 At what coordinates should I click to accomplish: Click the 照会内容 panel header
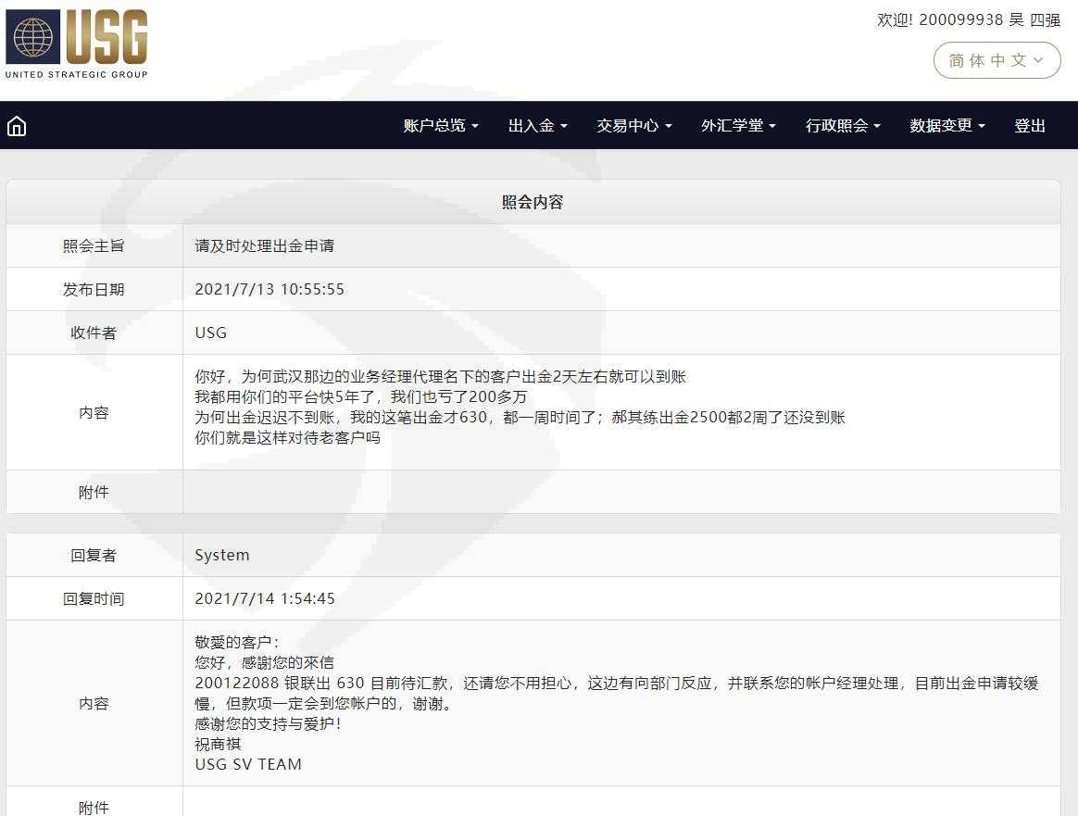pos(533,202)
